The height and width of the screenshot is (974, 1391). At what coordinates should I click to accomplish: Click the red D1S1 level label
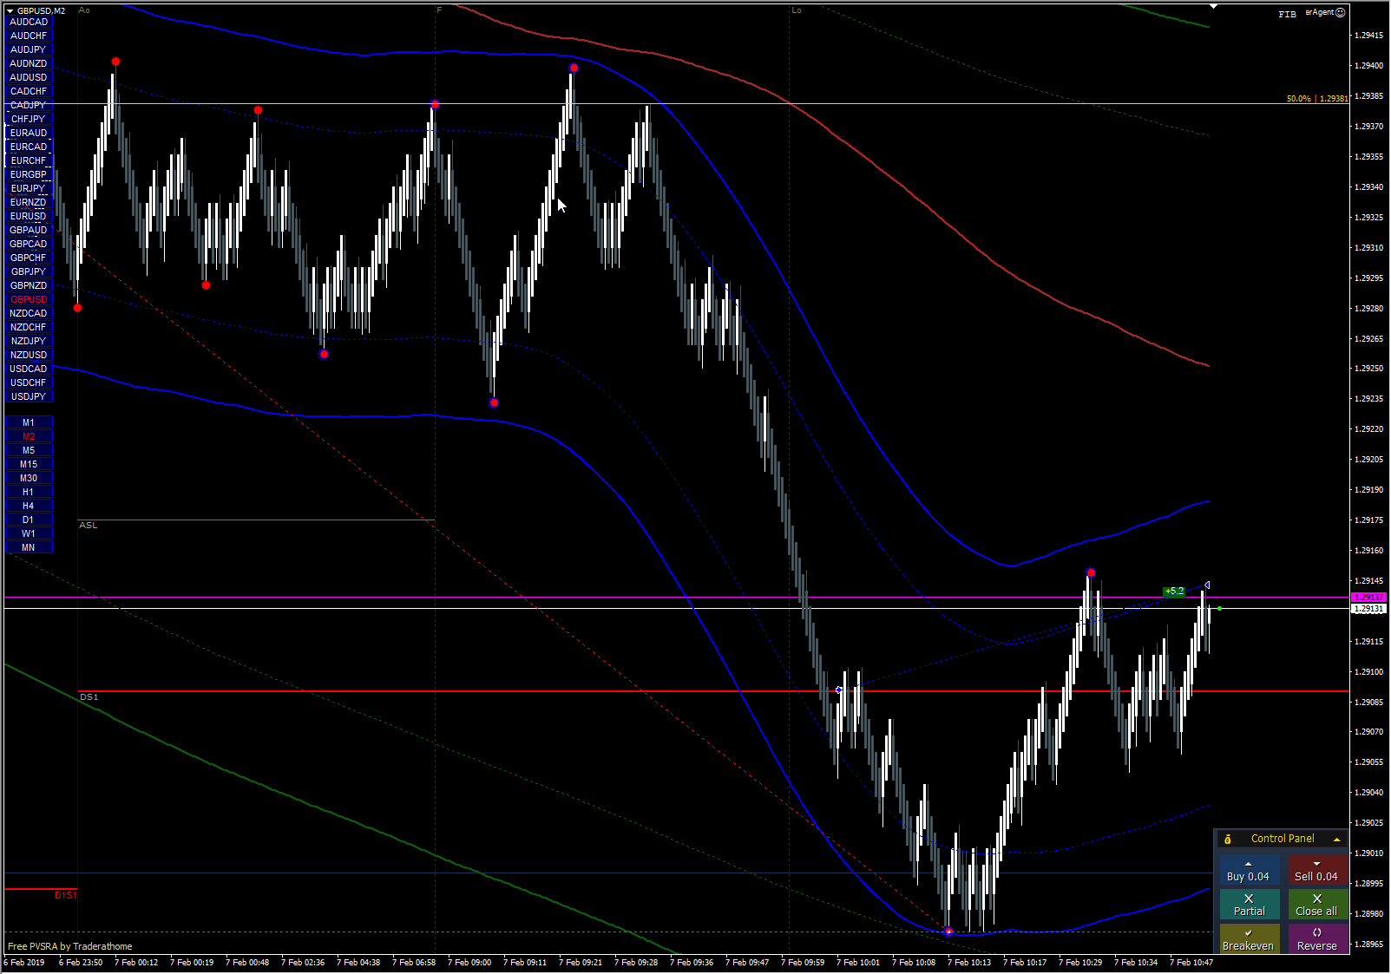pos(66,895)
